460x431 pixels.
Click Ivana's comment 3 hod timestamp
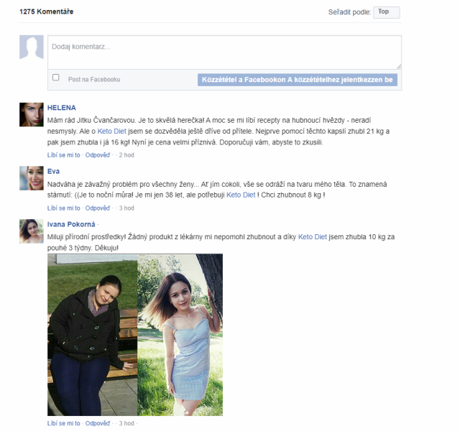126,423
